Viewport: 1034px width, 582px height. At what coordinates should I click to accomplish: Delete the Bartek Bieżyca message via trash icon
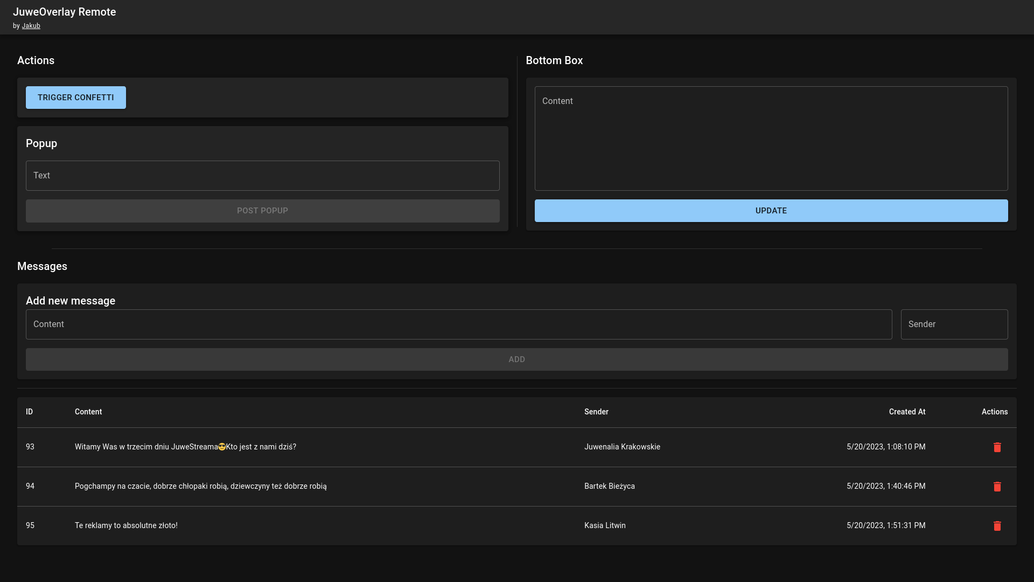997,487
